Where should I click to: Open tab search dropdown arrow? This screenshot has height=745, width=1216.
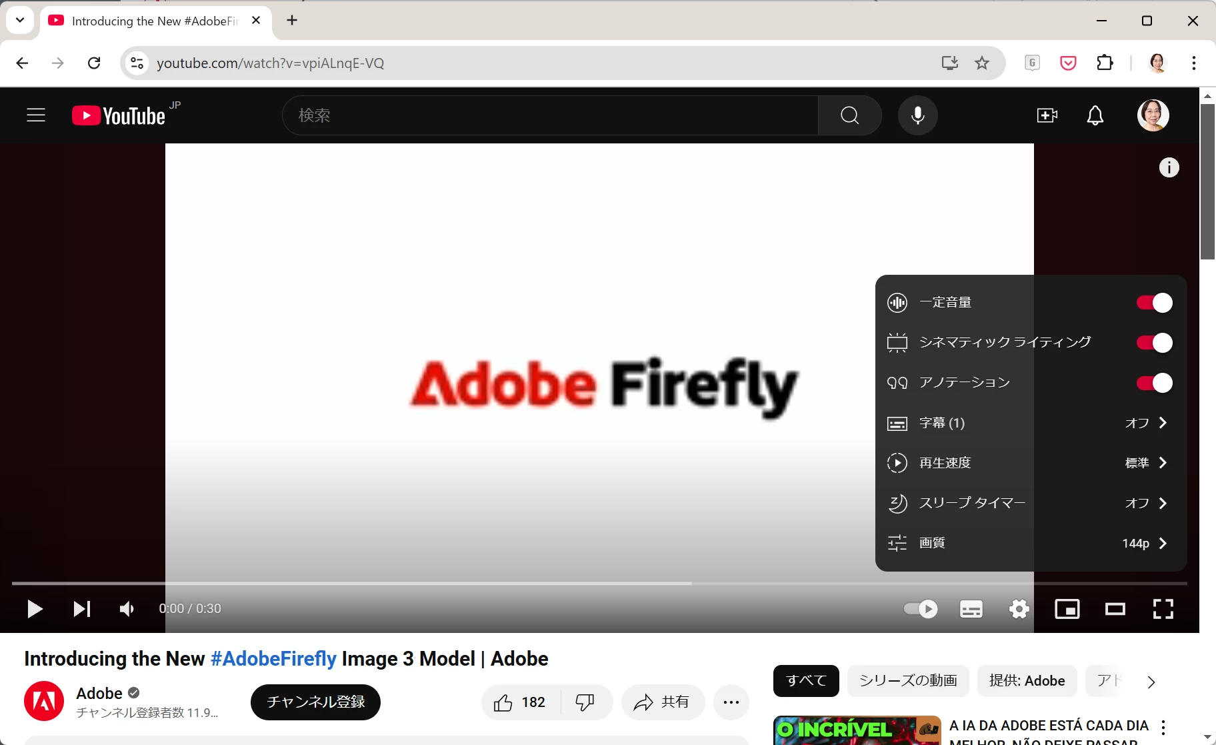pos(20,20)
